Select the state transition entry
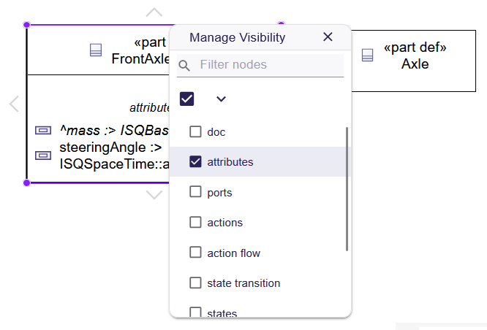Viewport: 487px width, 330px height. click(x=243, y=283)
